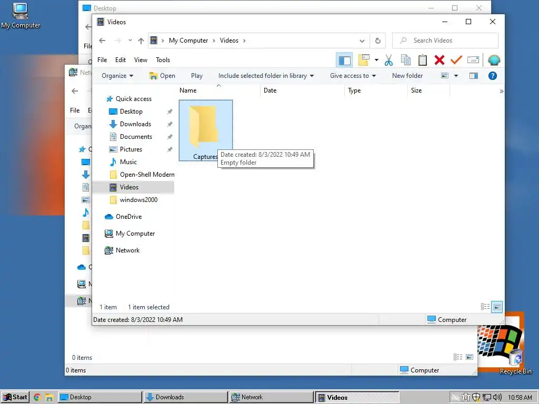Screen dimensions: 539x404
Task: Open My Computer desktop icon
Action: (21, 16)
